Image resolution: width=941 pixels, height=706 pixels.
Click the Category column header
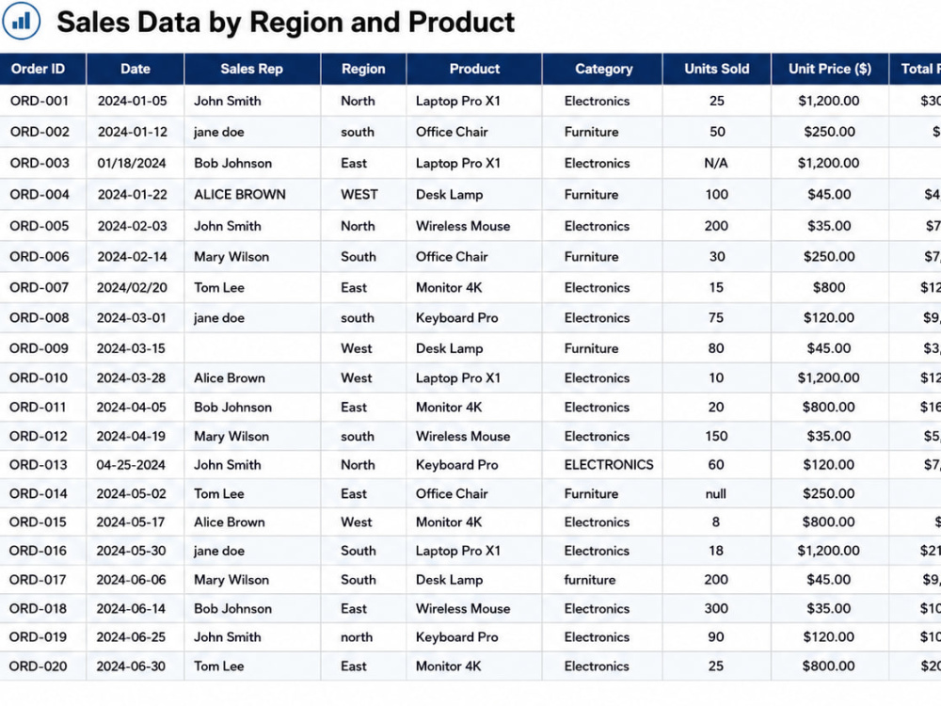603,69
